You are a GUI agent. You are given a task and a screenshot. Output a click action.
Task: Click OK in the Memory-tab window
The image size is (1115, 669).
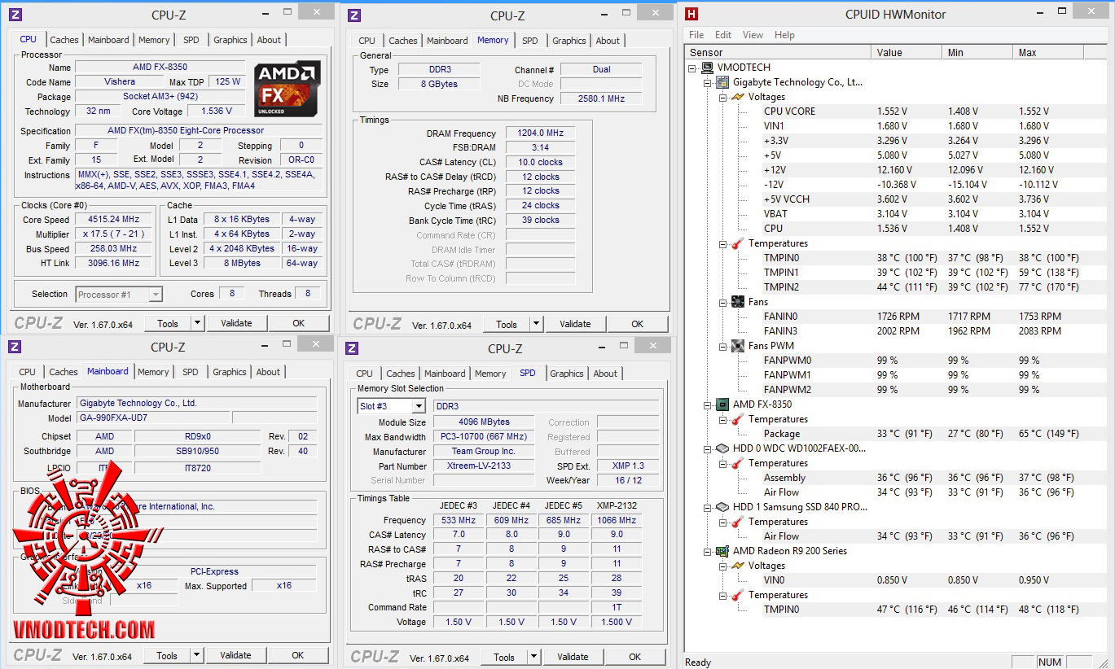point(637,324)
